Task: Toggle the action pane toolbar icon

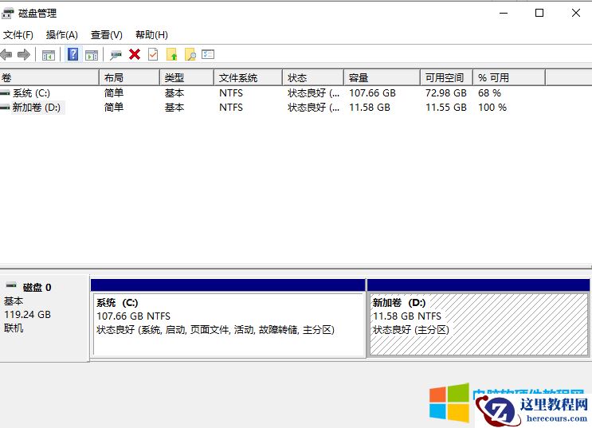Action: (x=92, y=55)
